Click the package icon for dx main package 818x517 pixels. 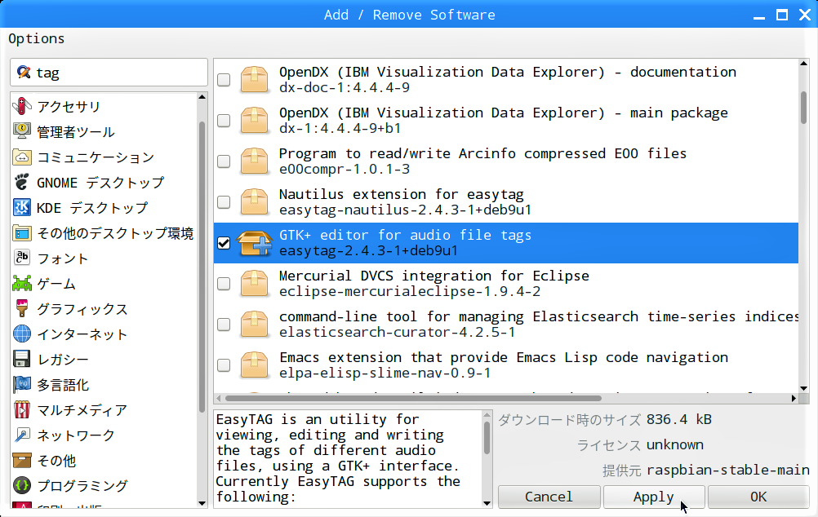(x=254, y=120)
